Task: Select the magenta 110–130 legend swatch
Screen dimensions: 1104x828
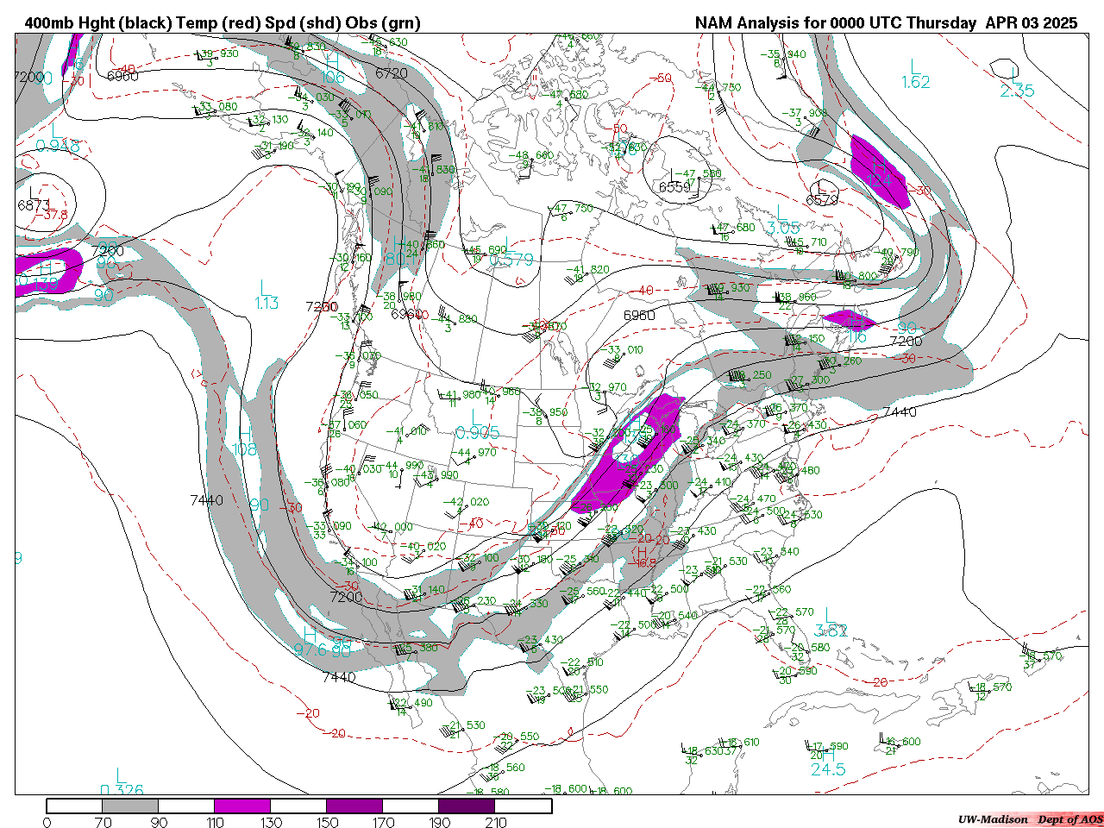Action: coord(242,806)
